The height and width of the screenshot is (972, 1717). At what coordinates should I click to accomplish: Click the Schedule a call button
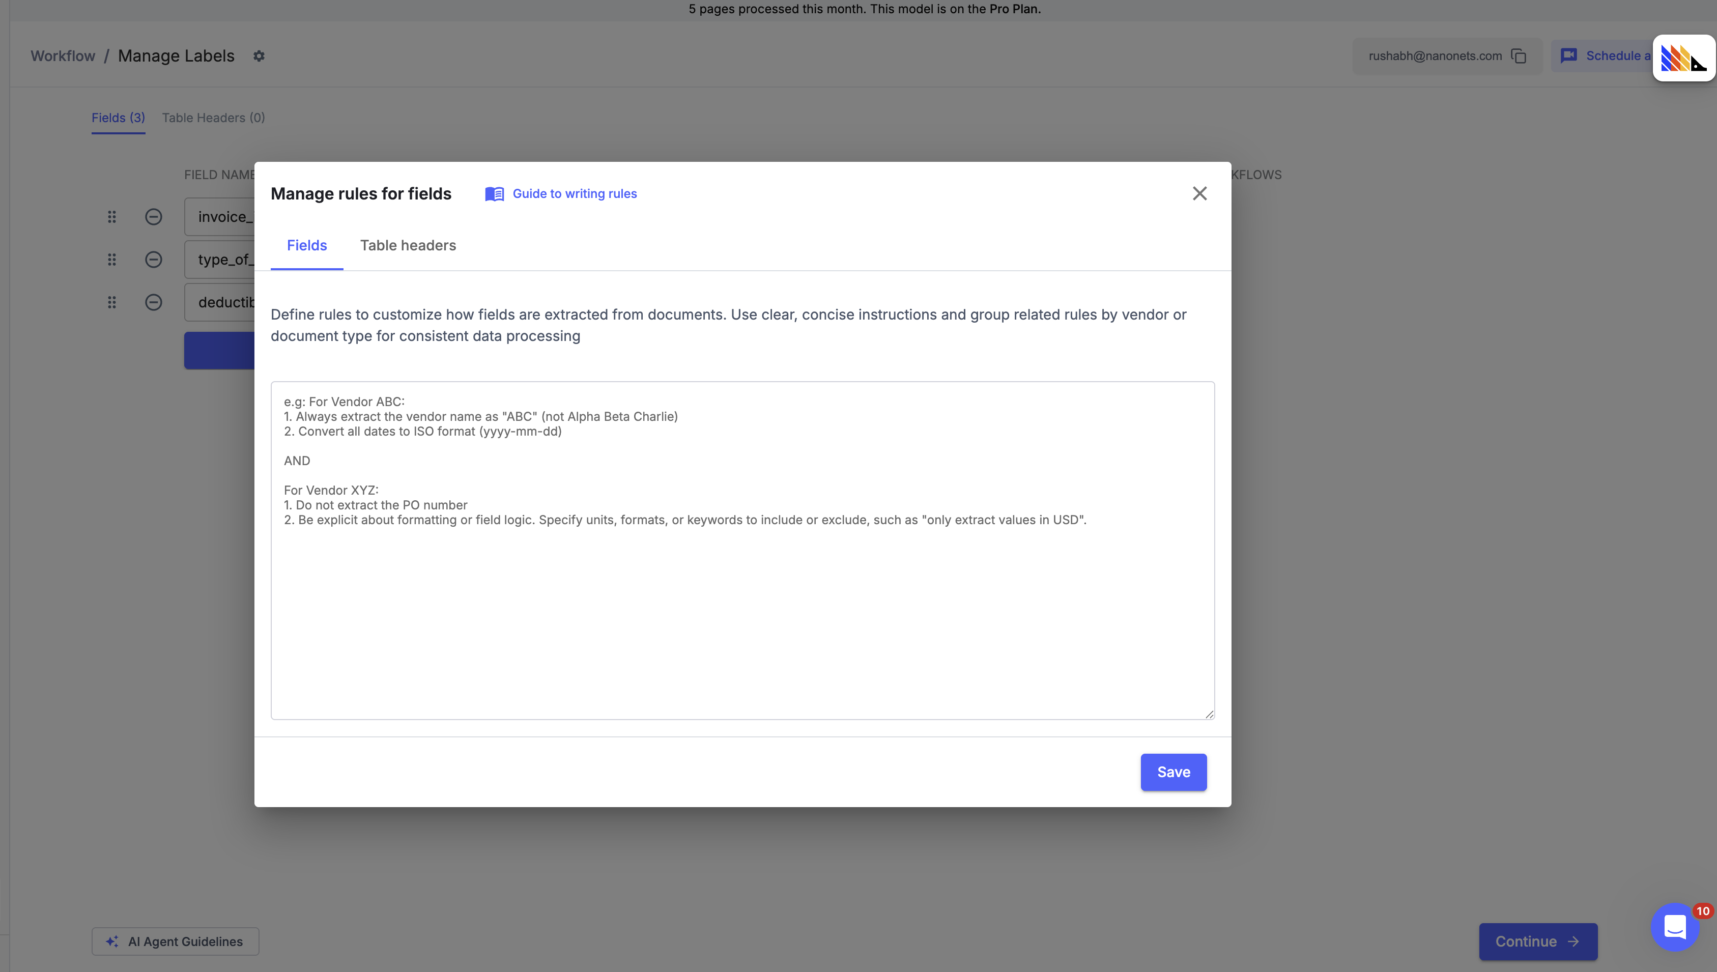tap(1602, 55)
